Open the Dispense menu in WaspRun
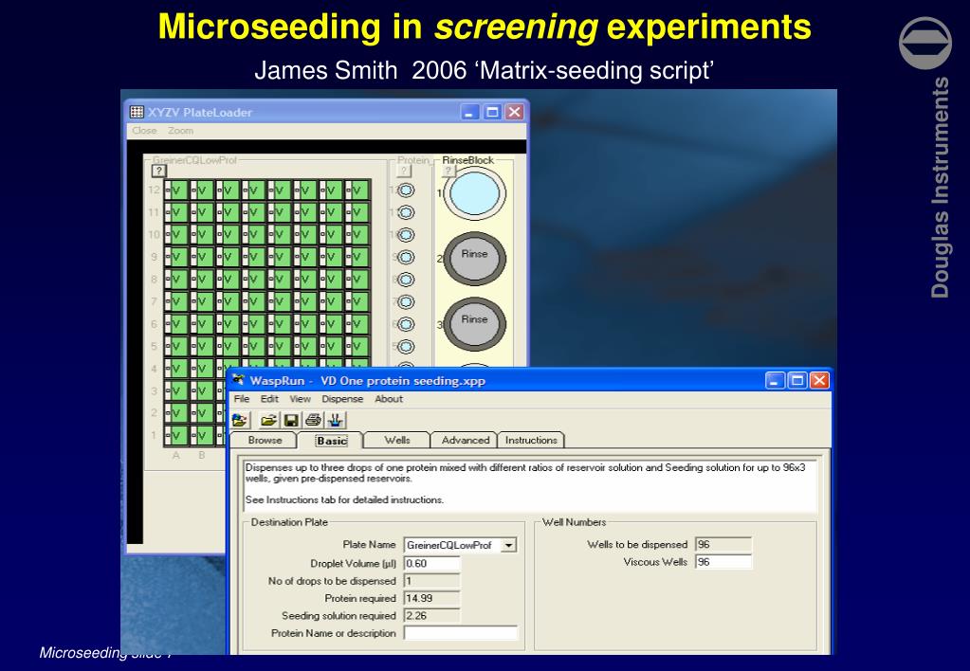970x671 pixels. tap(342, 399)
